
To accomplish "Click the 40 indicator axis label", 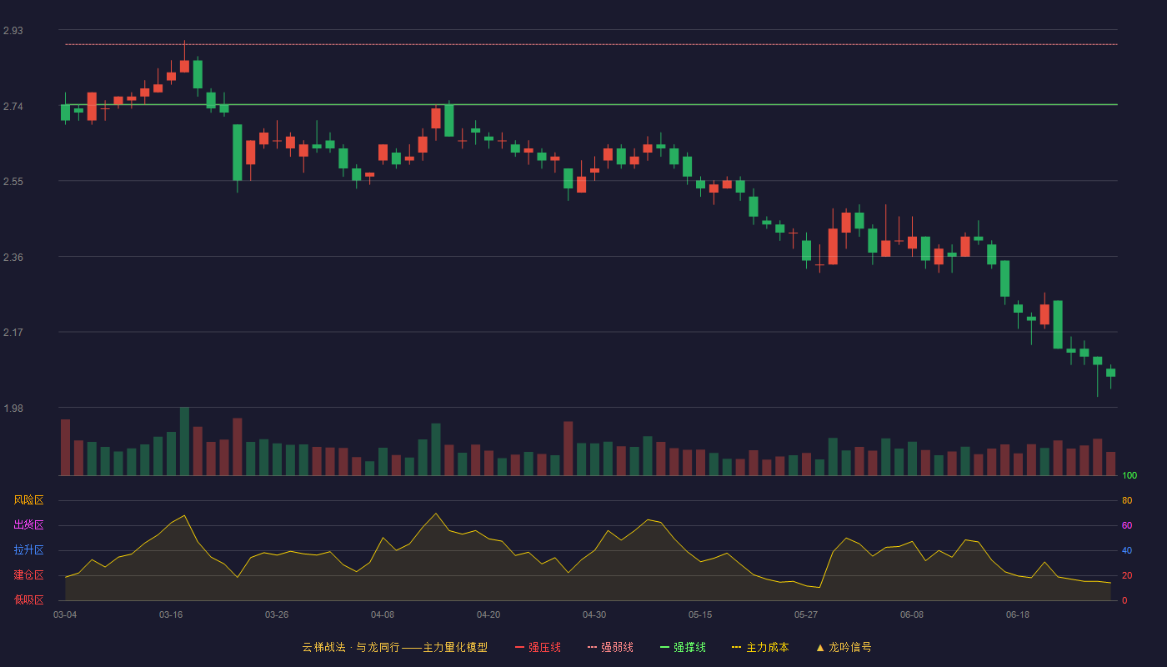I will click(1127, 550).
